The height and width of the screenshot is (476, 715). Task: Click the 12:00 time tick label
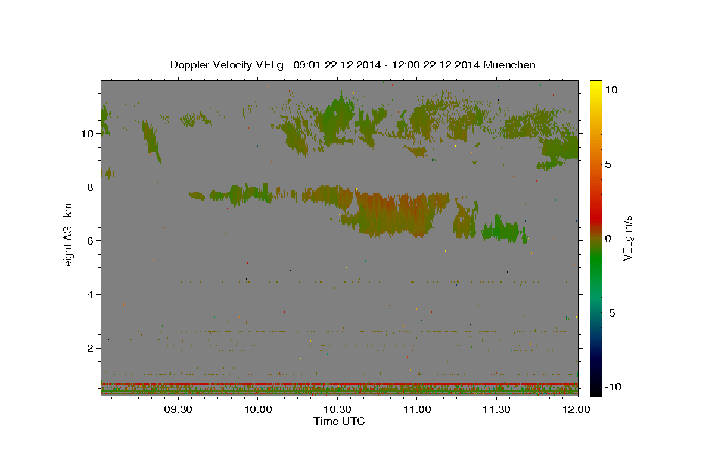click(x=576, y=409)
